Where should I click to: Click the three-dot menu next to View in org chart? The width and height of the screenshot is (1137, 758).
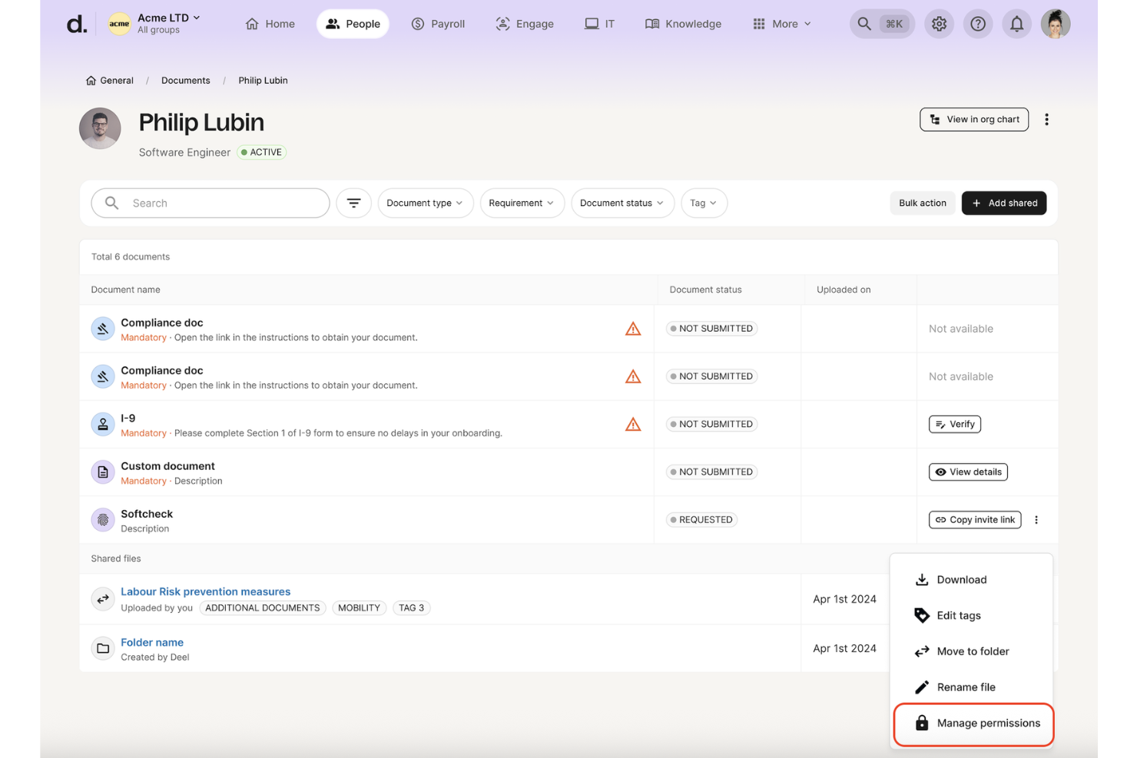point(1046,119)
